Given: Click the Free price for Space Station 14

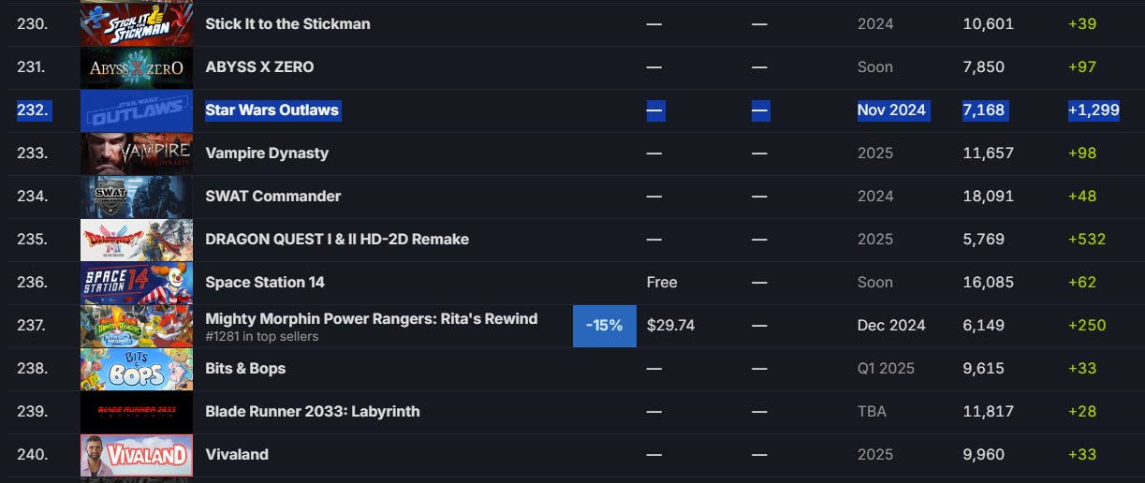Looking at the screenshot, I should coord(662,283).
